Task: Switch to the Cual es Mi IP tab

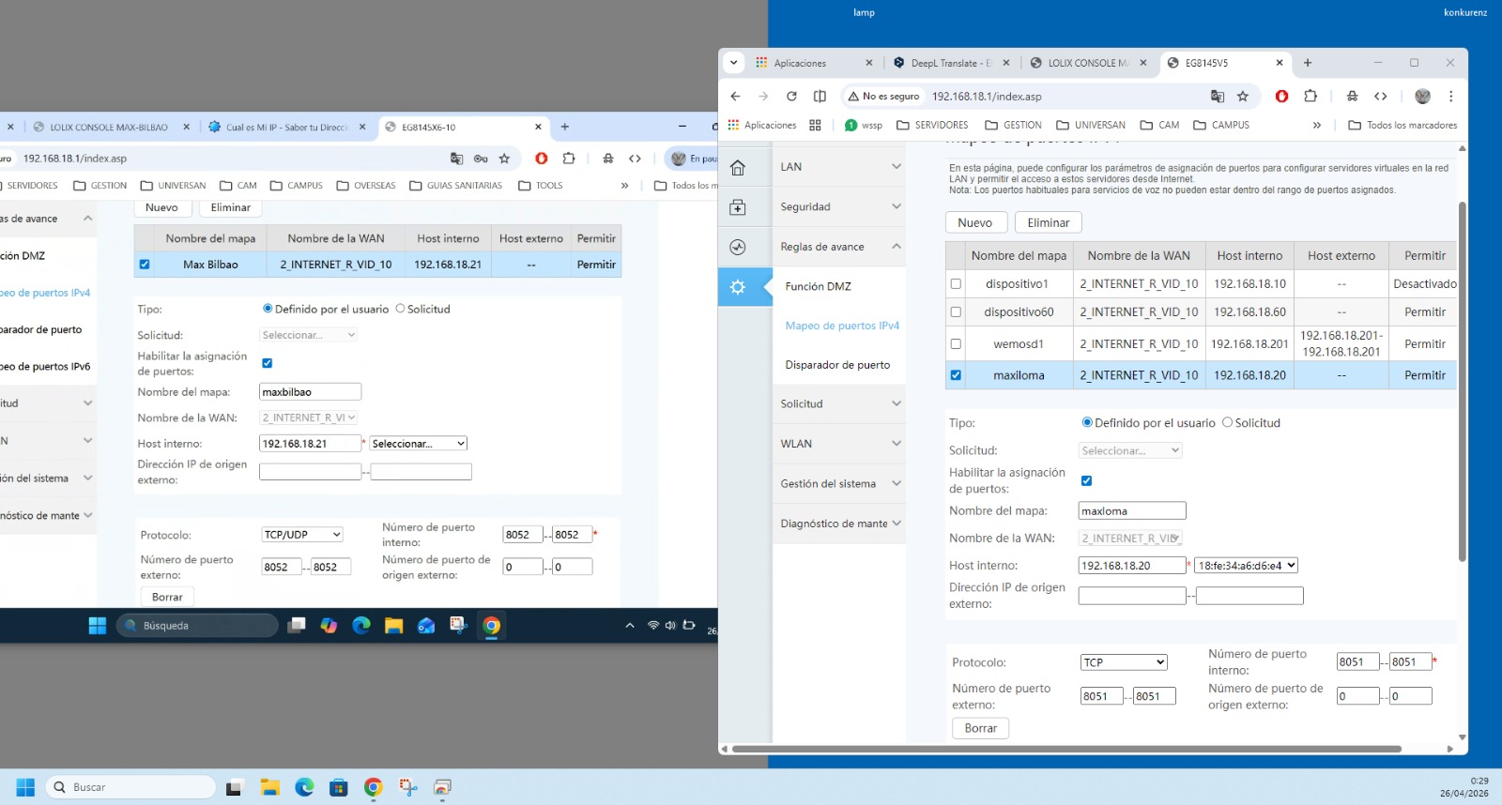Action: (x=285, y=127)
